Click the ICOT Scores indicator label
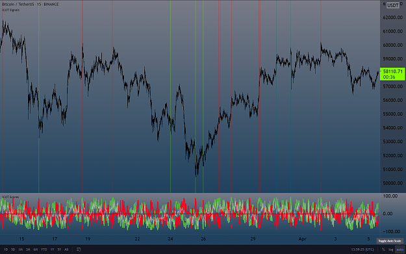Image resolution: width=406 pixels, height=254 pixels. click(10, 197)
